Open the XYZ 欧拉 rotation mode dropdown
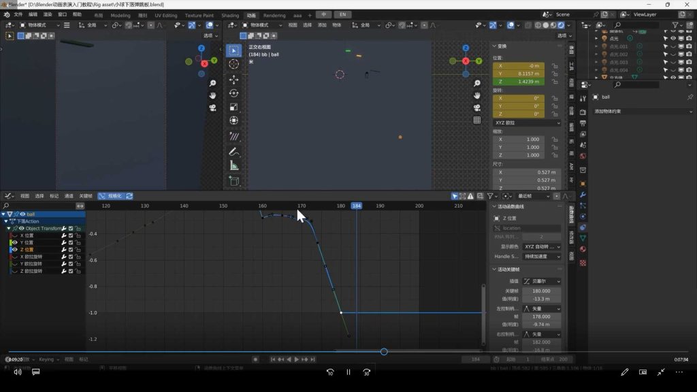 click(x=527, y=122)
